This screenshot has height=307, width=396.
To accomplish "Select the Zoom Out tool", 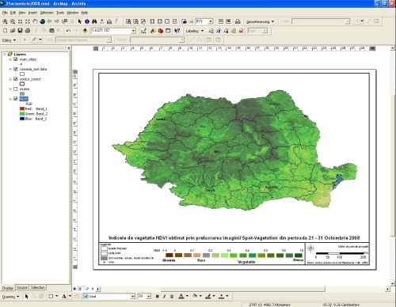I will coord(13,21).
